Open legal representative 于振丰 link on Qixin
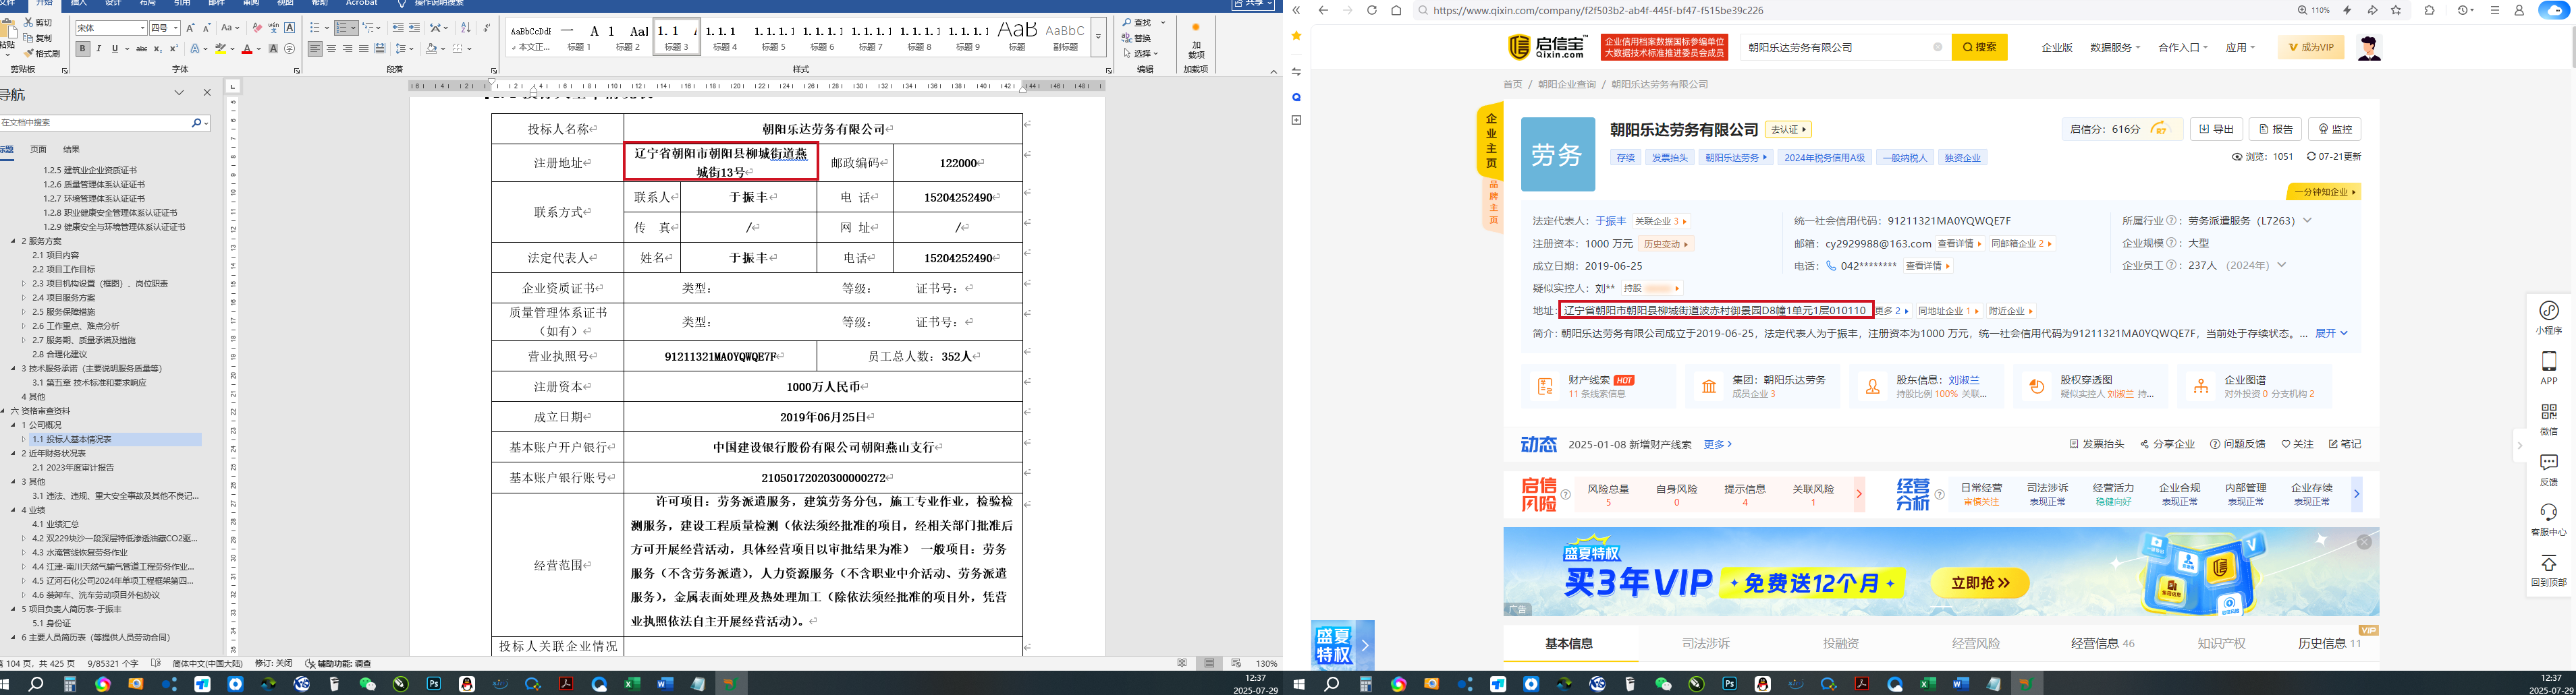The image size is (2576, 695). pyautogui.click(x=1610, y=220)
